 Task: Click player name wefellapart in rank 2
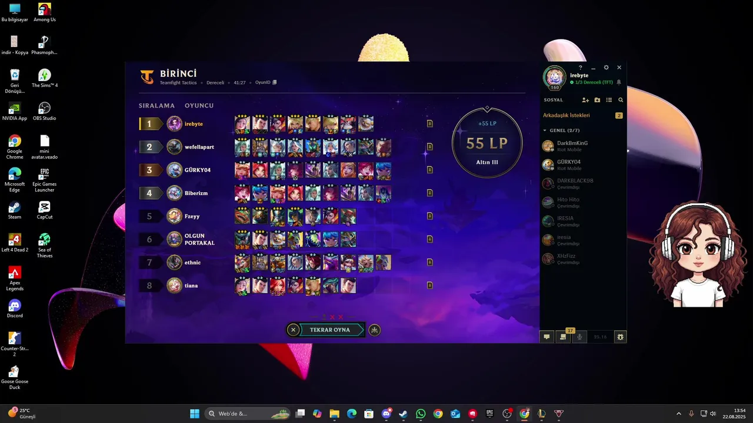(199, 147)
